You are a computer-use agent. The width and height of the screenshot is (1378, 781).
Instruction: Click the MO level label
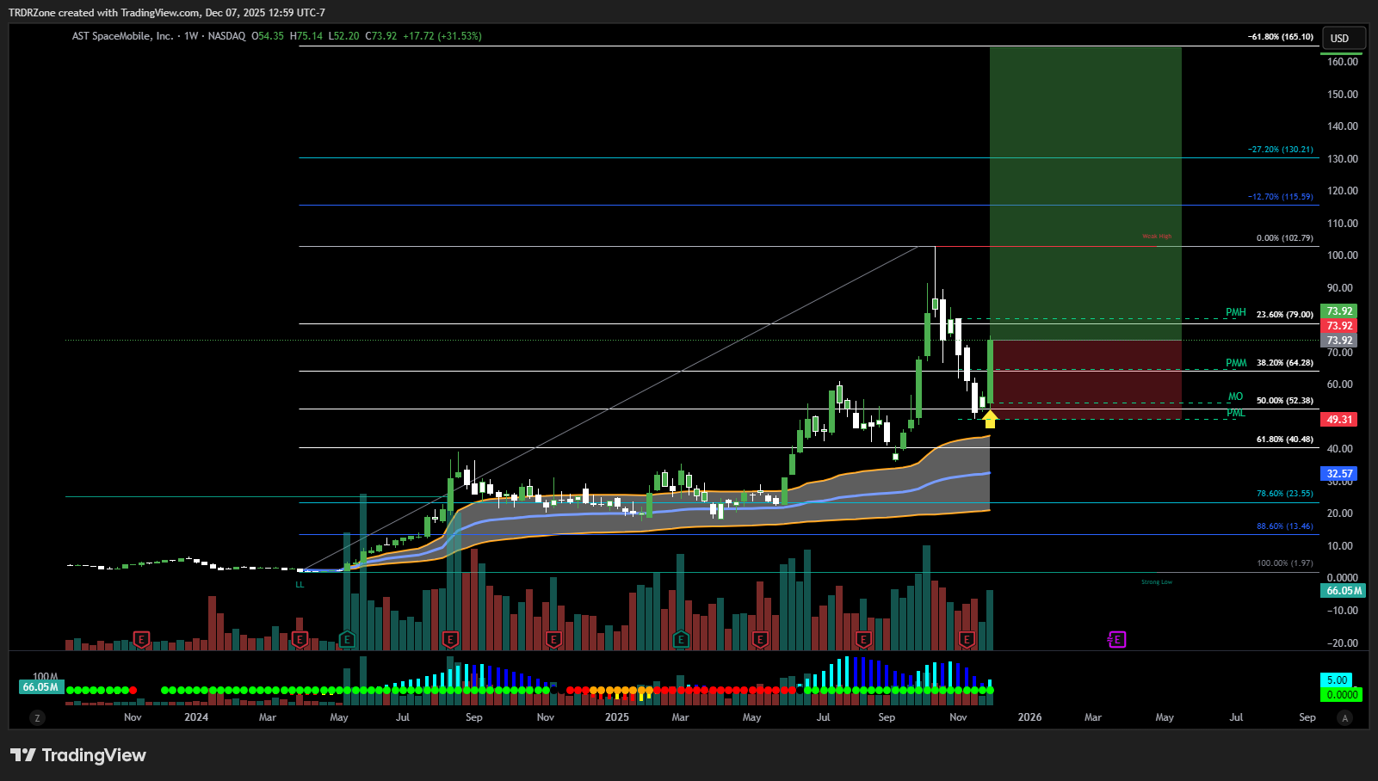click(x=1236, y=397)
